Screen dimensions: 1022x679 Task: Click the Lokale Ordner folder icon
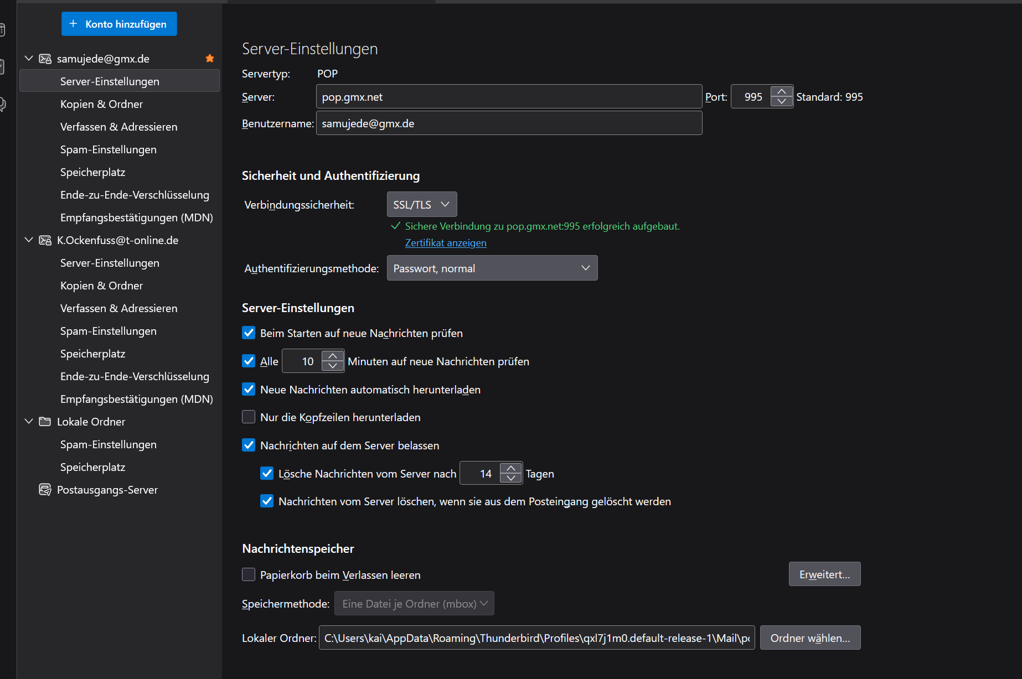[x=45, y=422]
